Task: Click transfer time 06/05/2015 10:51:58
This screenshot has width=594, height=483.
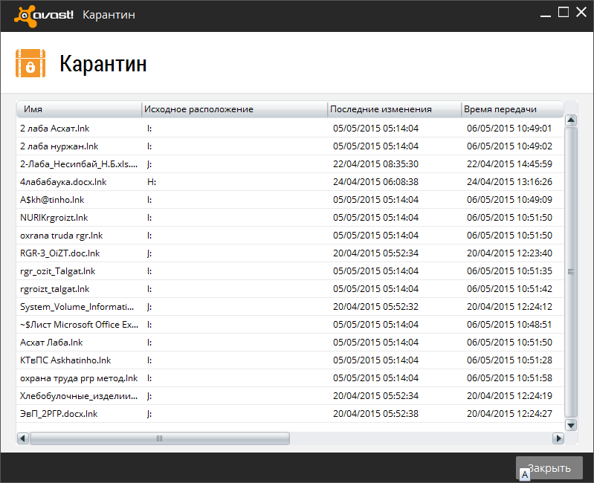Action: [x=509, y=377]
